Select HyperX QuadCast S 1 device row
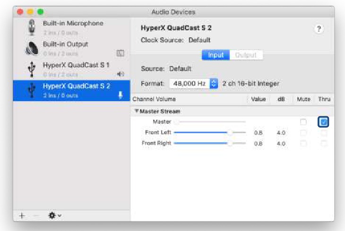This screenshot has height=231, width=345. pos(71,69)
